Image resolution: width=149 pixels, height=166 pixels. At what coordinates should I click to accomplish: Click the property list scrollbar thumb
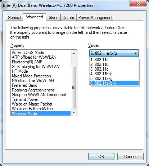(74, 88)
